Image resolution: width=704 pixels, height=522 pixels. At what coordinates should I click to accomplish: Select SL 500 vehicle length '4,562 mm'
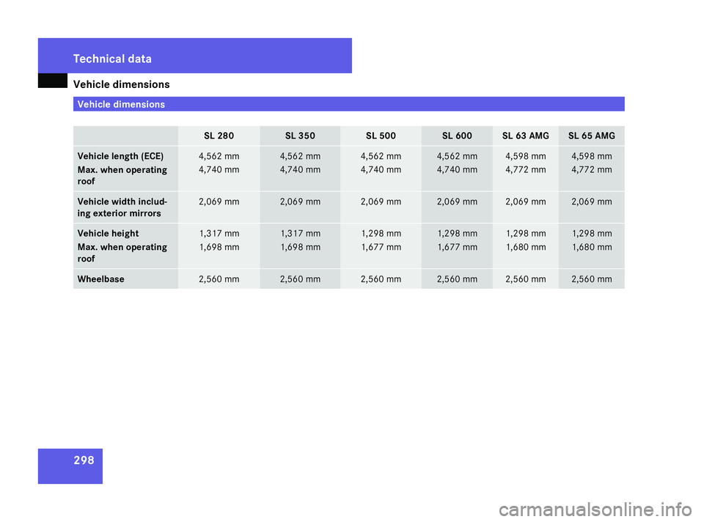381,156
